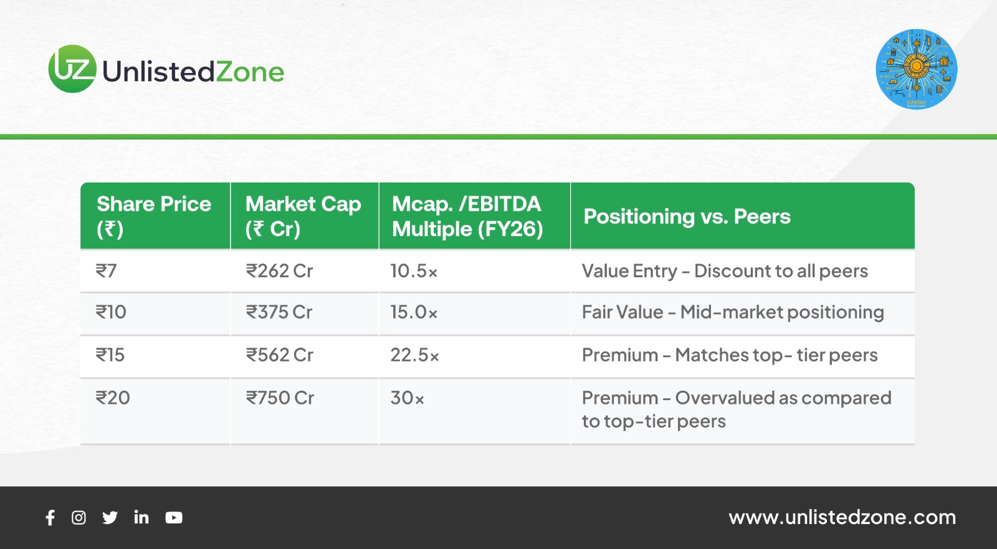Click the Twitter bird icon

click(110, 518)
